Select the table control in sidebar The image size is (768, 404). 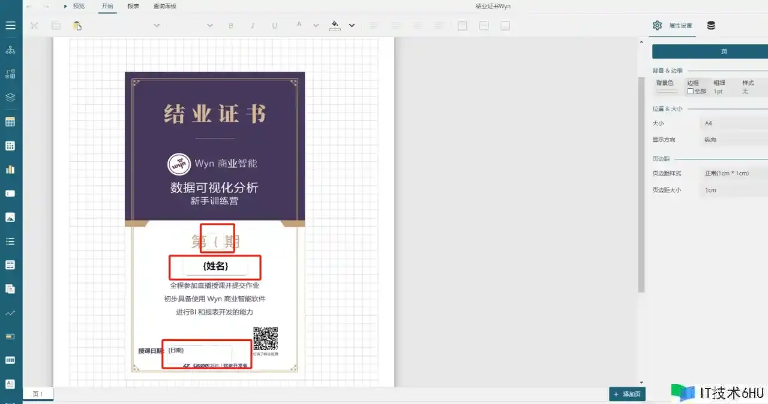point(10,122)
